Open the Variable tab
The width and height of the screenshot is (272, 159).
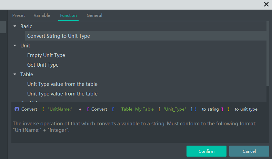coord(42,15)
